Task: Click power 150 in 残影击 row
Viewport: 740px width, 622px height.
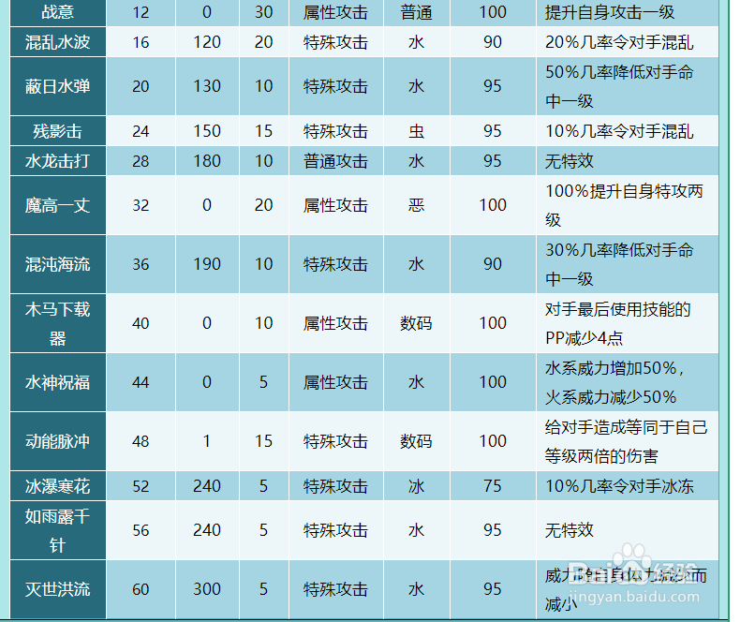Action: tap(207, 131)
